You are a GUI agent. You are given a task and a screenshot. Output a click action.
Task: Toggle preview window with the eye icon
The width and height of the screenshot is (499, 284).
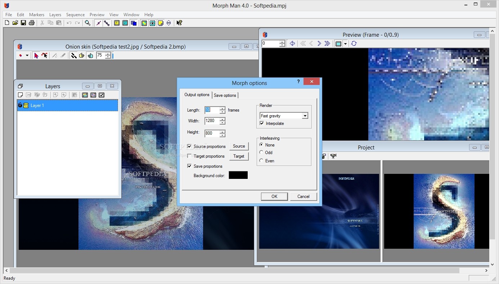(x=152, y=23)
